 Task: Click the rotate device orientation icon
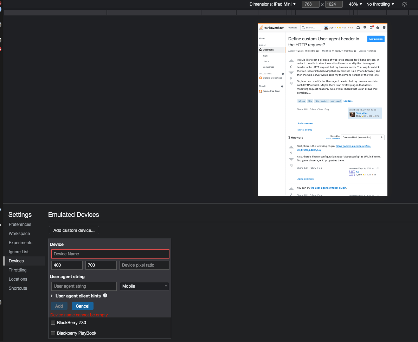click(404, 4)
